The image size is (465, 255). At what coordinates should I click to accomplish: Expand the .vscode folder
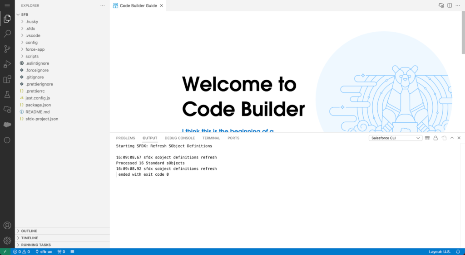point(62,35)
